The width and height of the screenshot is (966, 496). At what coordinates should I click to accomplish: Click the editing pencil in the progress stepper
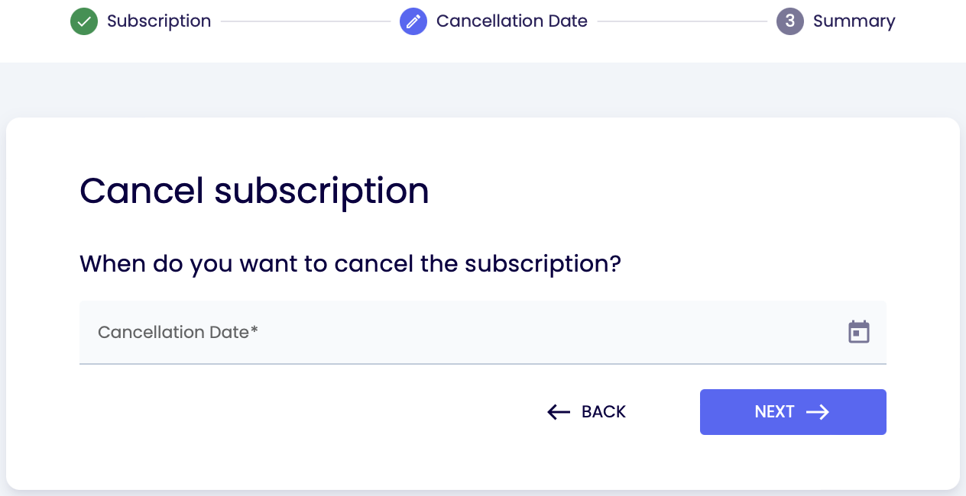[413, 21]
